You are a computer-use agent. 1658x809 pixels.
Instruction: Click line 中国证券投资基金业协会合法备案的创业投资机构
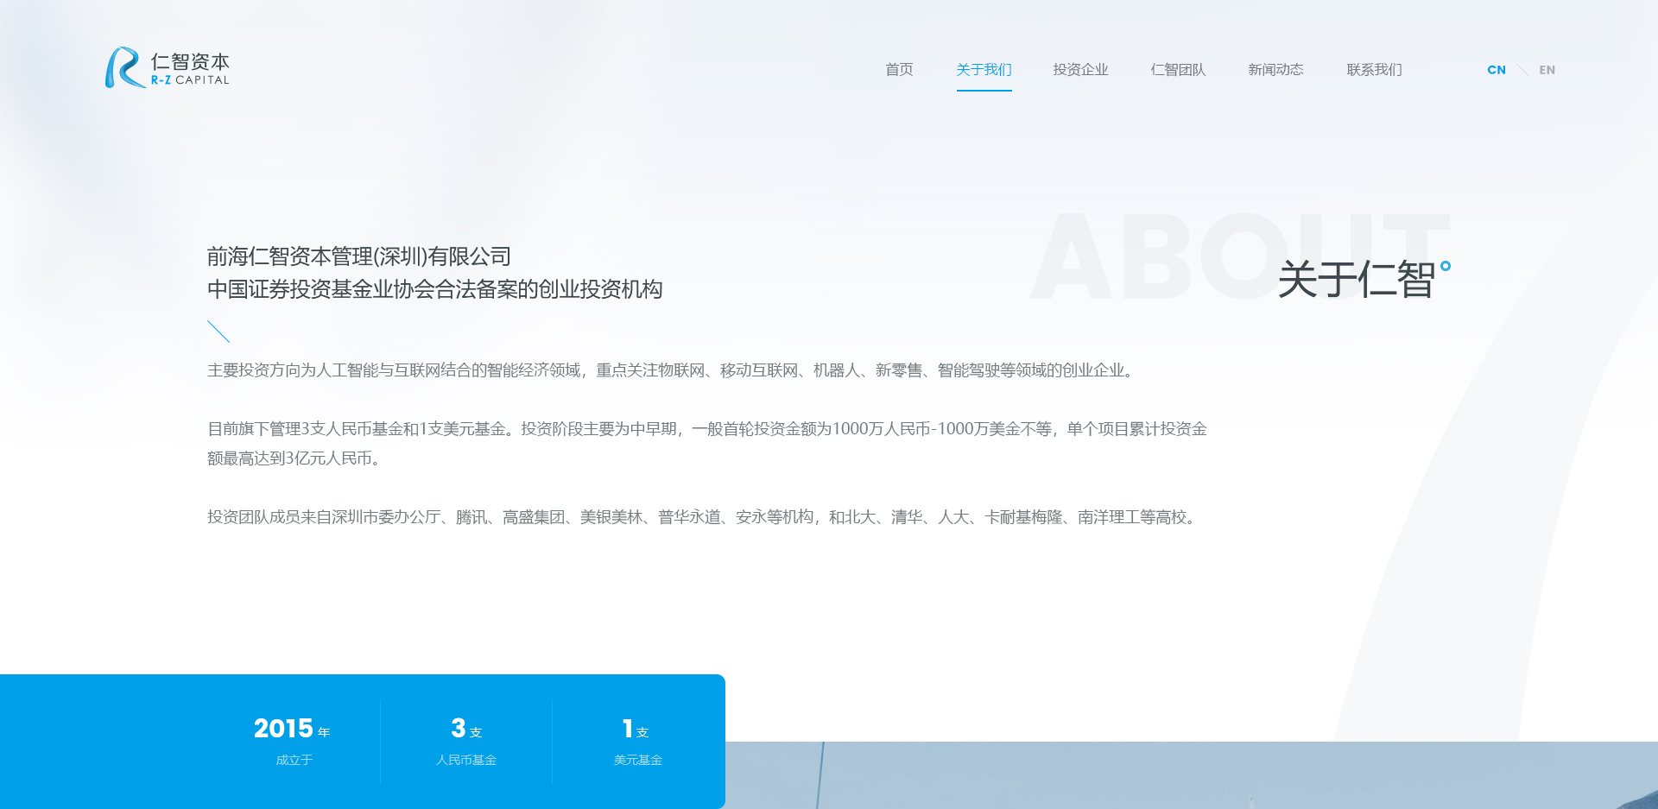(x=435, y=289)
